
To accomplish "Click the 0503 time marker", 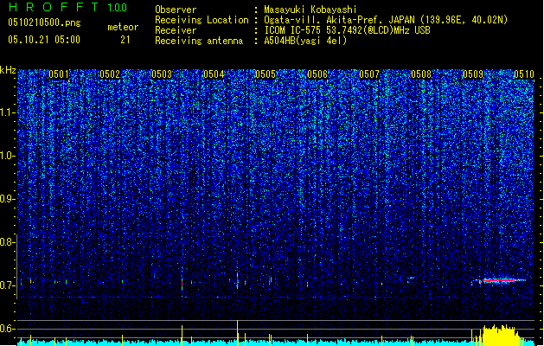I will (x=162, y=74).
